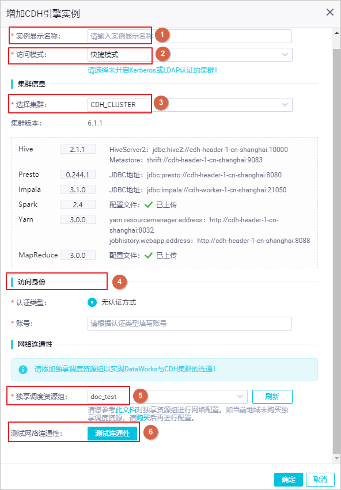The width and height of the screenshot is (341, 490).
Task: Close the 增加CDH引擎实例 dialog
Action: 330,13
